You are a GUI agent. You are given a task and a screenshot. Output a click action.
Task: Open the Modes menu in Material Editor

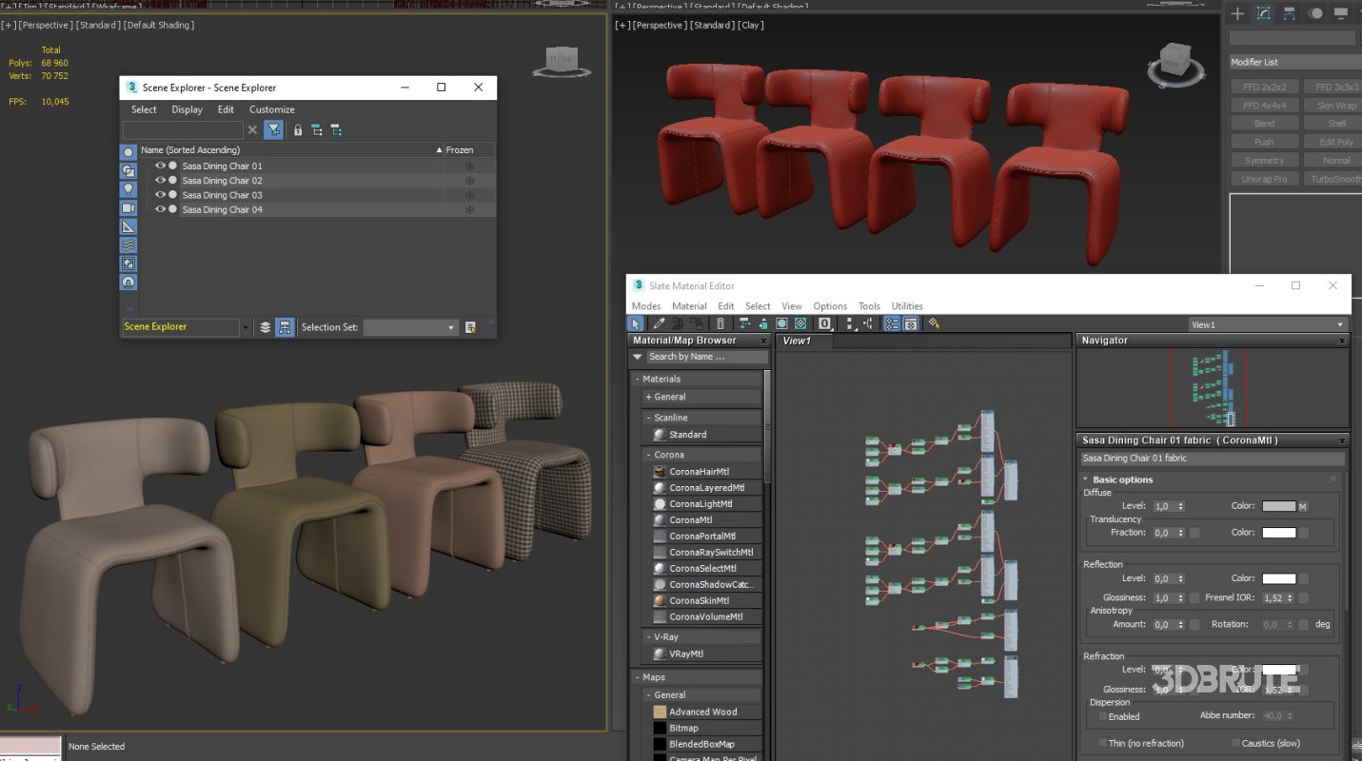tap(645, 305)
